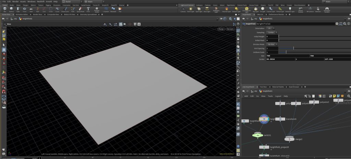Select the L-System shelf tool
351x159 pixels.
pos(106,9)
